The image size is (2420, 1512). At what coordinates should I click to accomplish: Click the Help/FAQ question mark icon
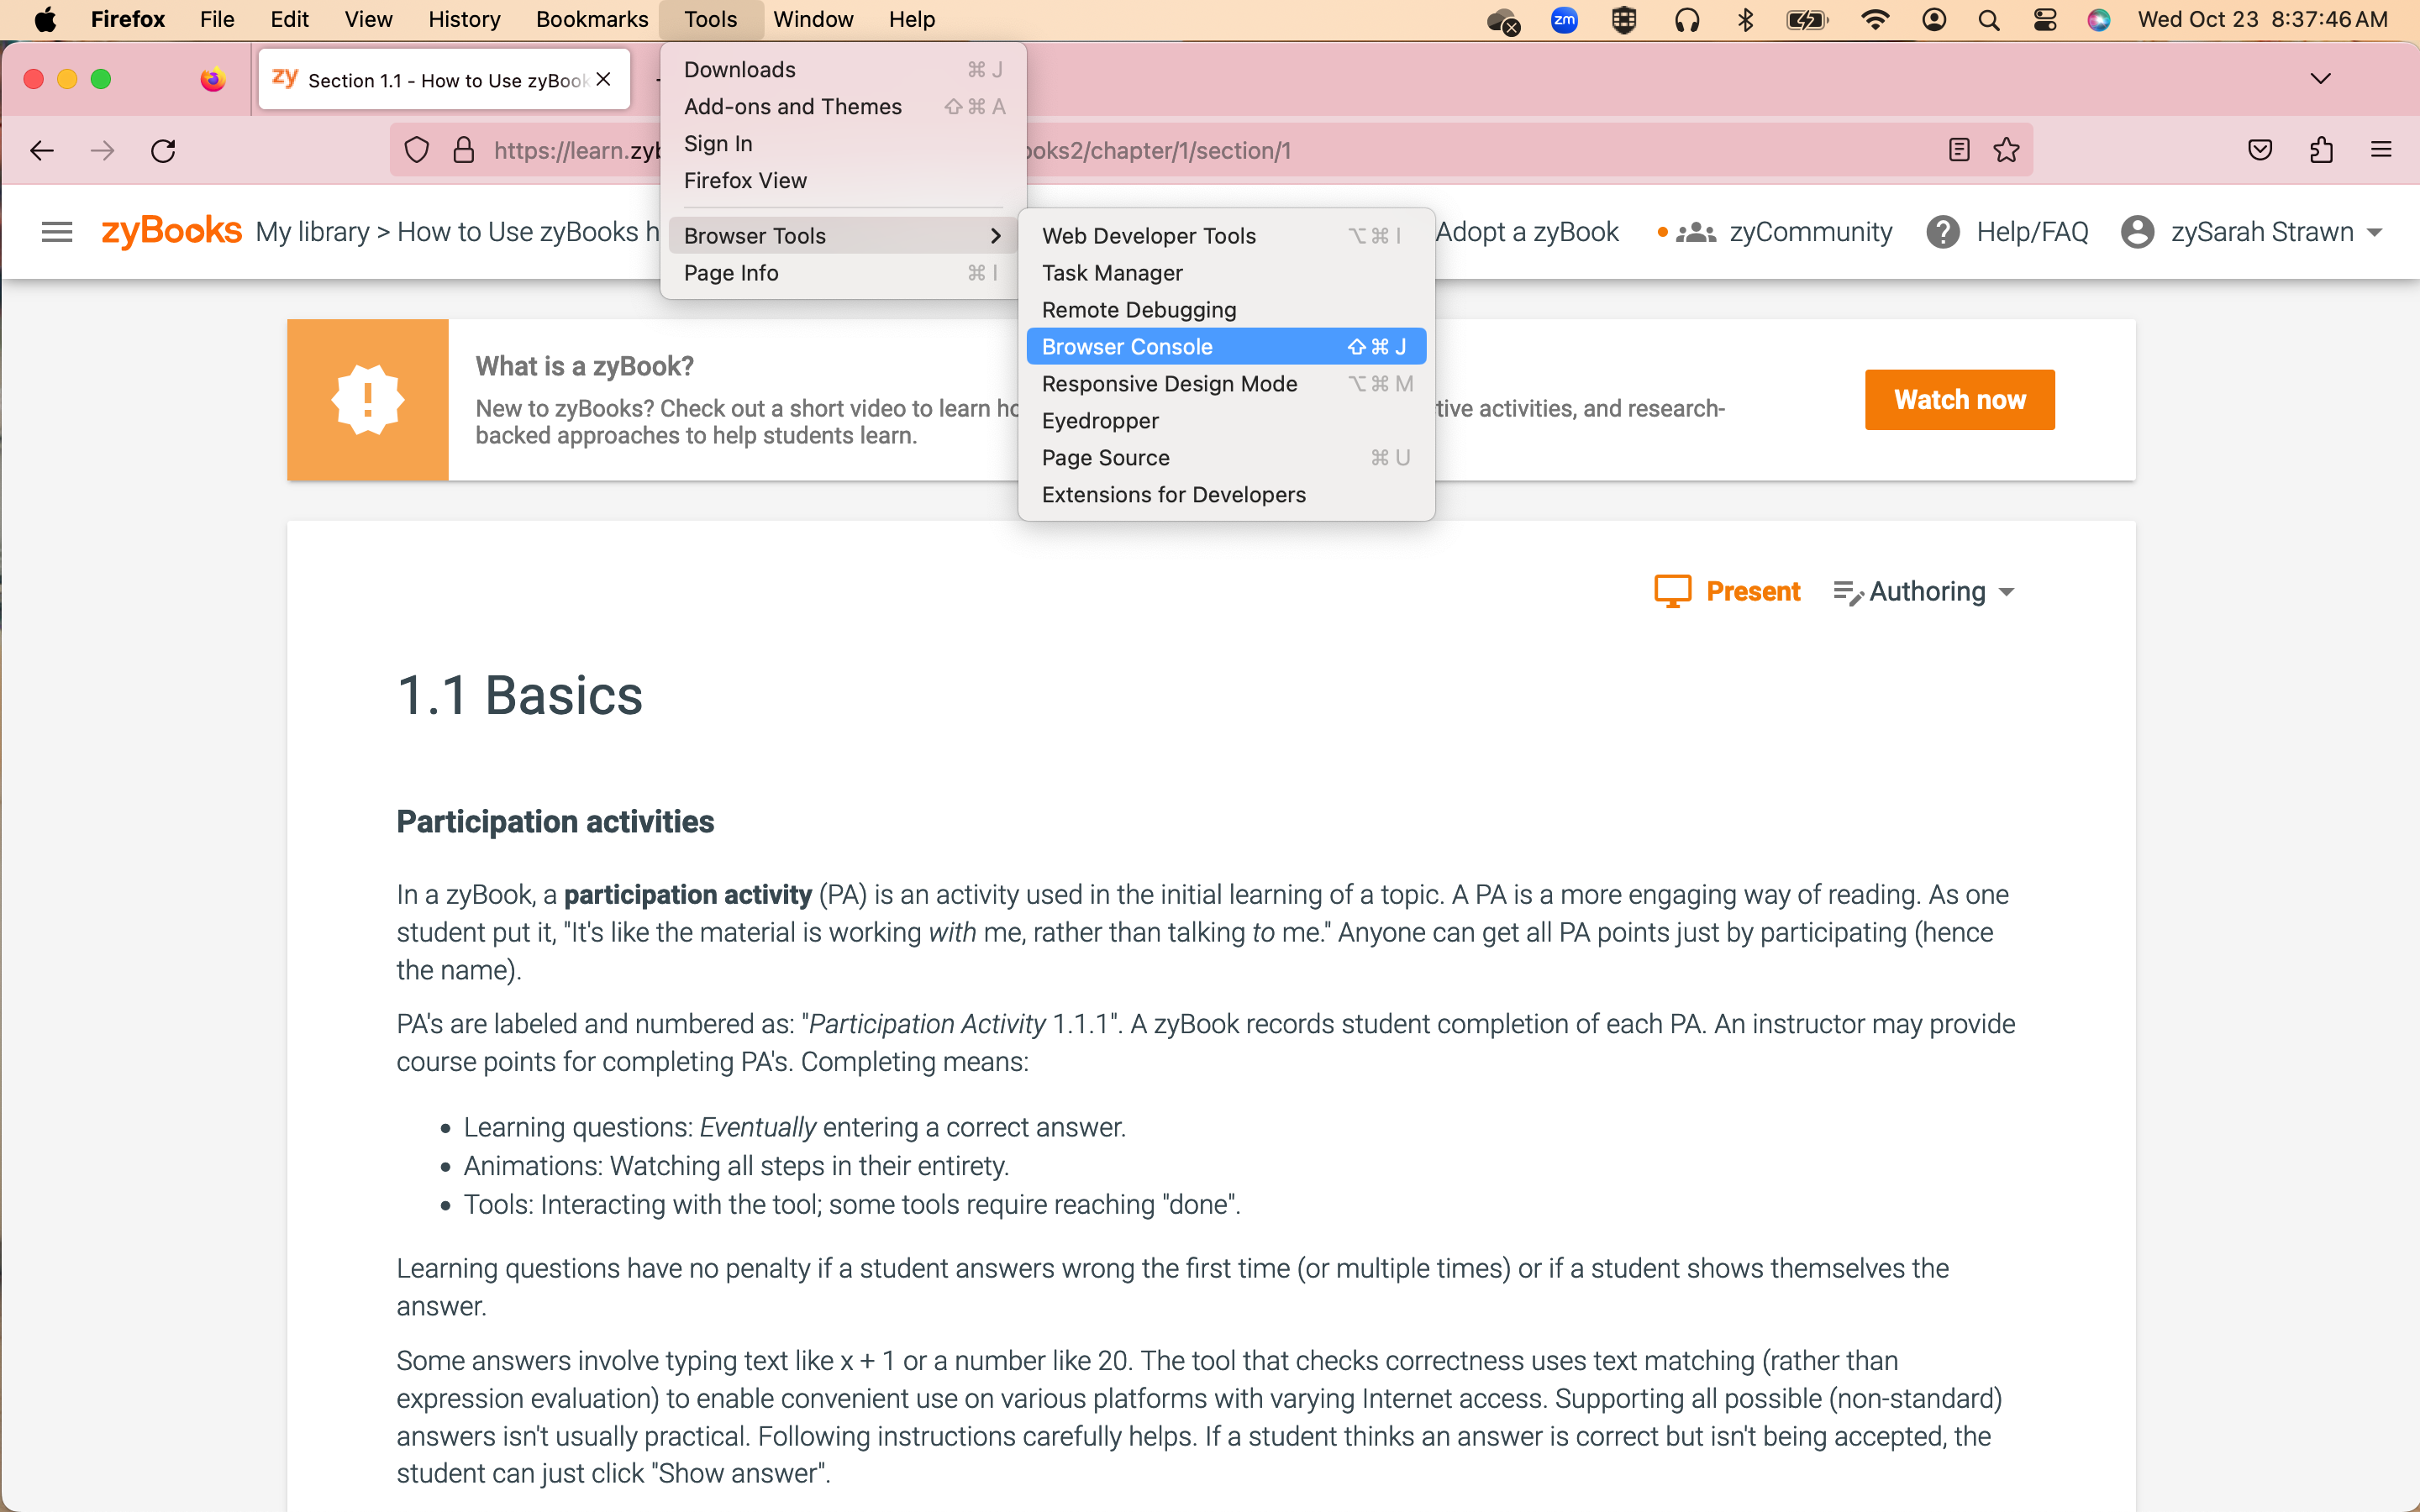point(1943,232)
